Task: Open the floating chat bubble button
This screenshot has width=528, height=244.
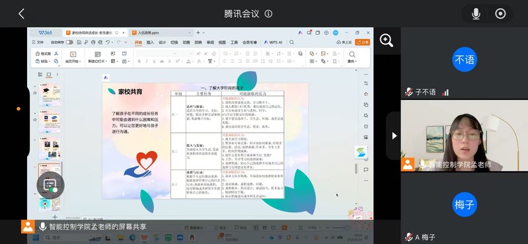Action: pyautogui.click(x=50, y=184)
